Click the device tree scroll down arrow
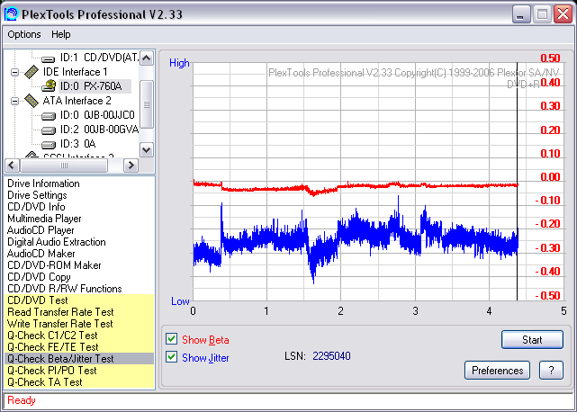 [x=147, y=149]
